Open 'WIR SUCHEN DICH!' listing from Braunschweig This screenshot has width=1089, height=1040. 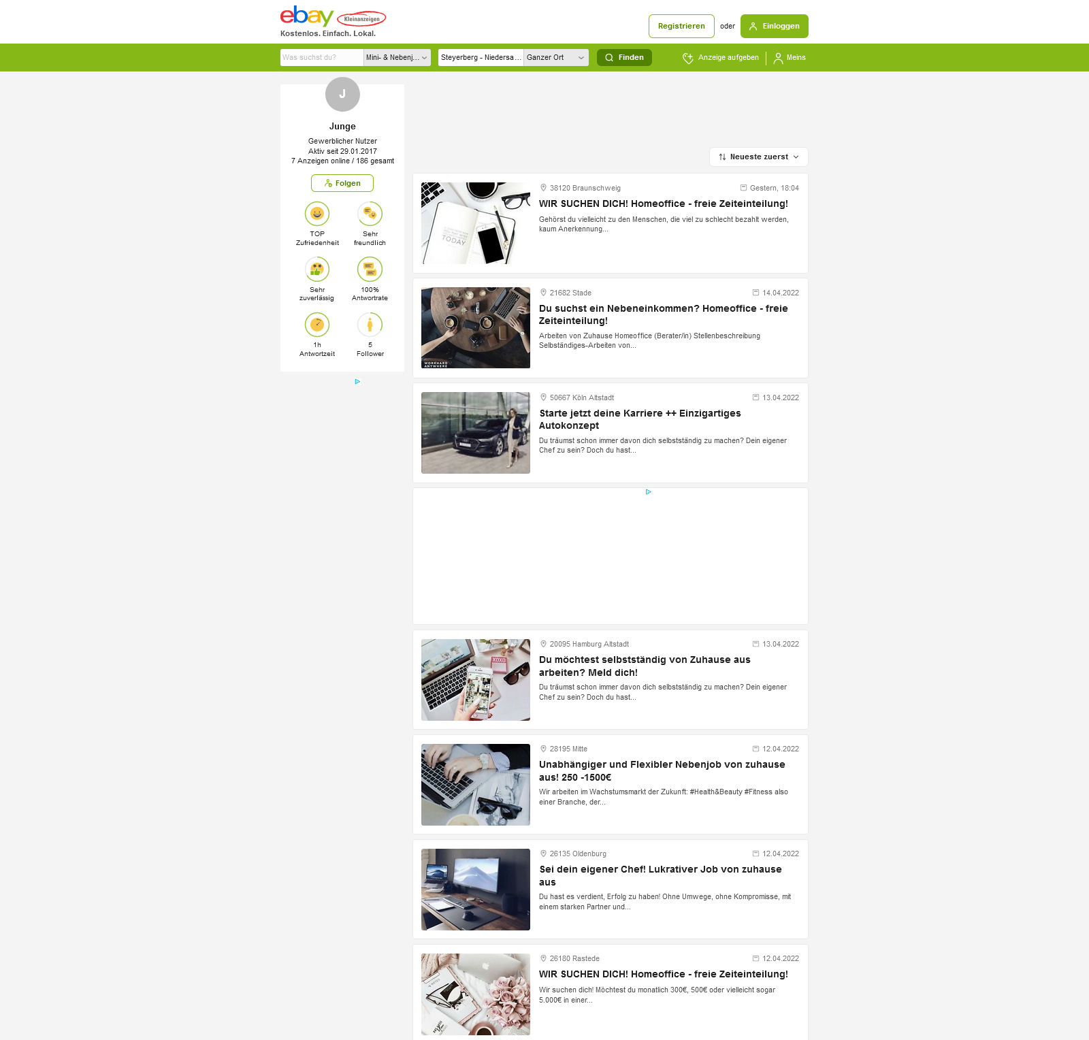click(664, 204)
